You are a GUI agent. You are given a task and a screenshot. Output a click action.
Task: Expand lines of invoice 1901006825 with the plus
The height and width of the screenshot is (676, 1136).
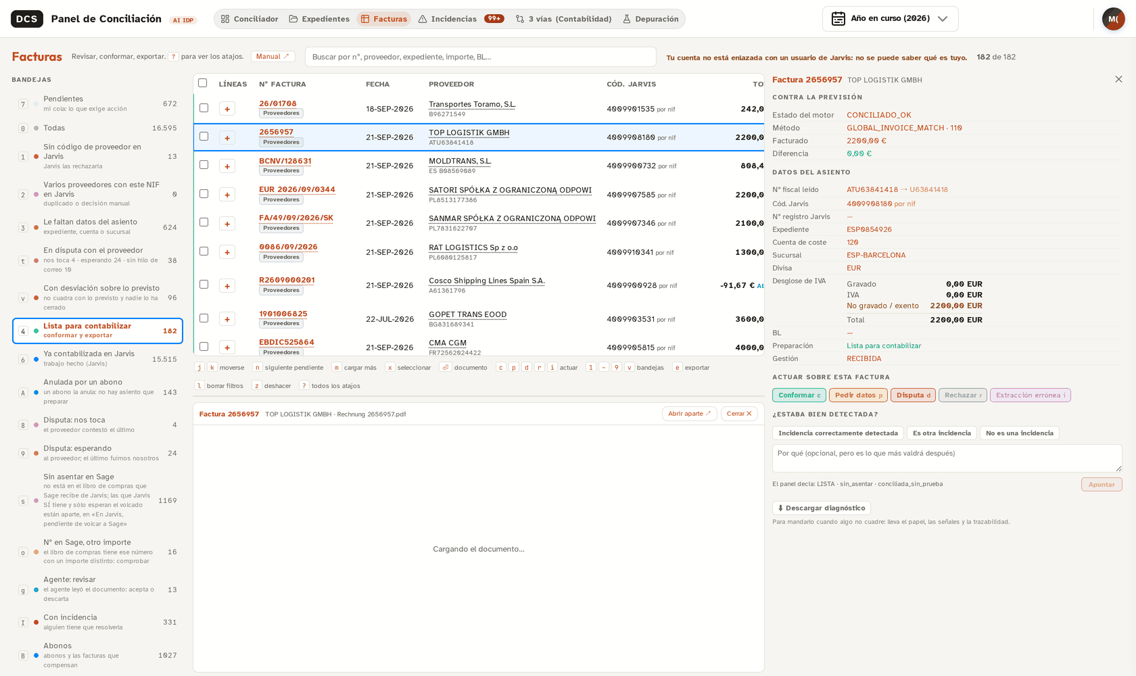[227, 319]
